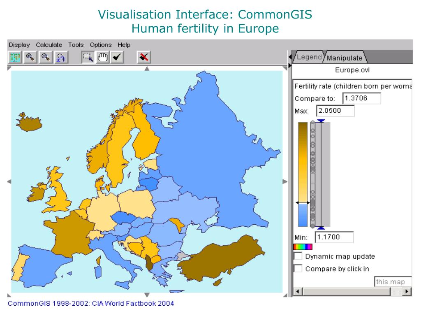Click the Min value input field
Image resolution: width=421 pixels, height=316 pixels.
pyautogui.click(x=334, y=237)
